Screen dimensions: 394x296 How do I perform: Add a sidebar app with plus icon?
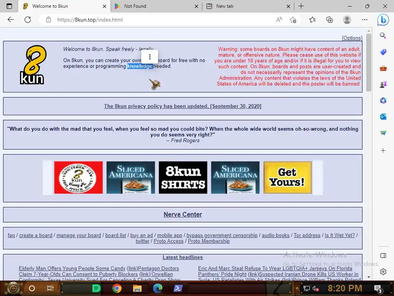tap(383, 151)
